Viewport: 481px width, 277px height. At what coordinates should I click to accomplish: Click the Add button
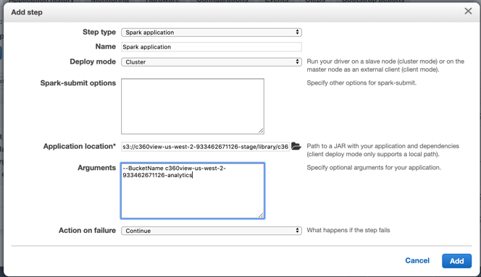point(457,261)
